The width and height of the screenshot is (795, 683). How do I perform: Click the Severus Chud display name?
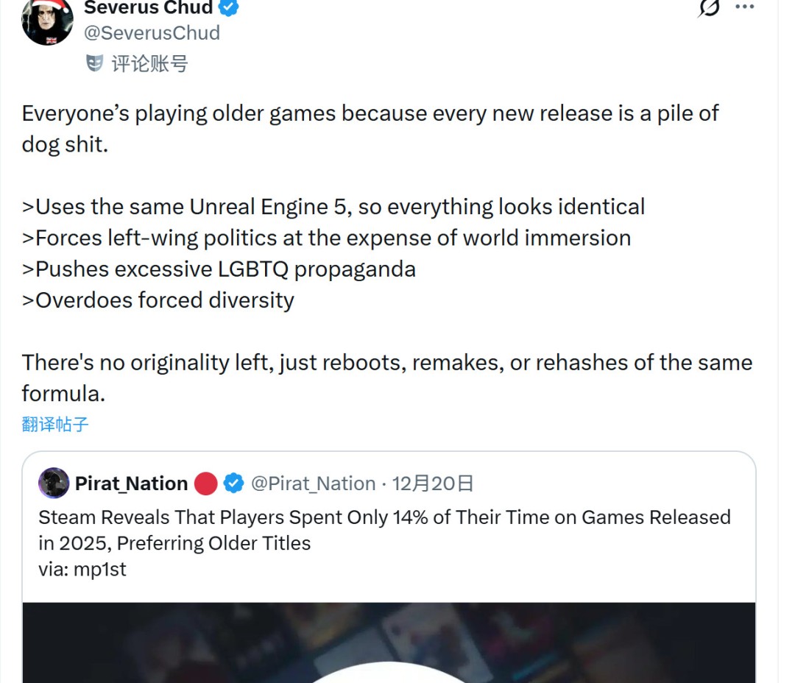[x=148, y=8]
